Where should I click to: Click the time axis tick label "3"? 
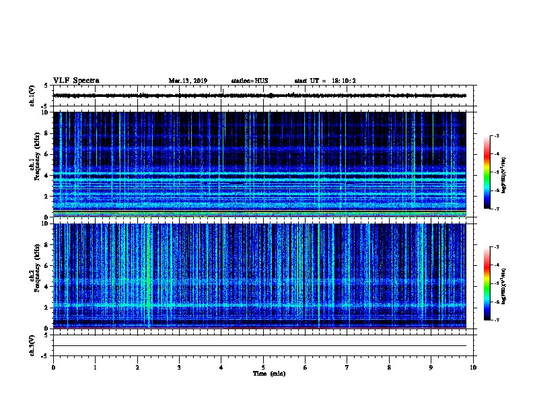[179, 367]
